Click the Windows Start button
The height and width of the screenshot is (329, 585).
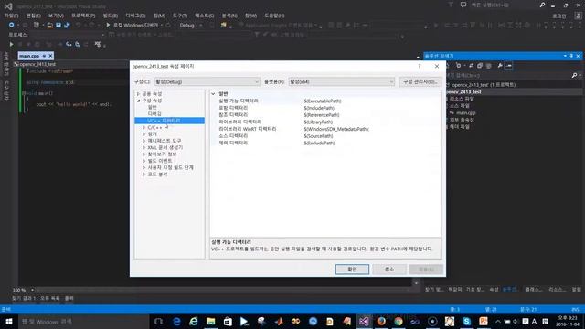pos(9,321)
